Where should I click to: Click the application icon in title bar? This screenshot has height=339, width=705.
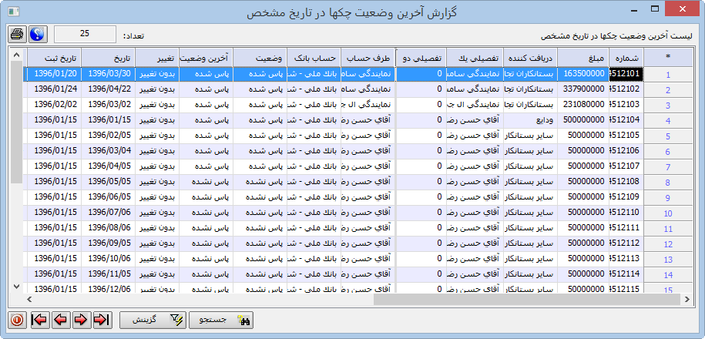point(14,10)
